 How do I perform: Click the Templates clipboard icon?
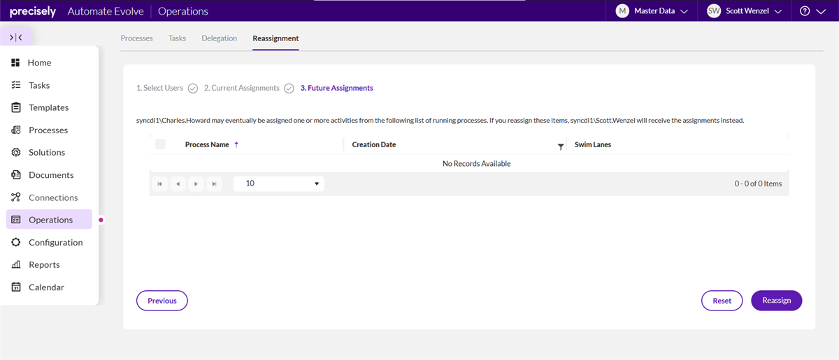pos(15,107)
